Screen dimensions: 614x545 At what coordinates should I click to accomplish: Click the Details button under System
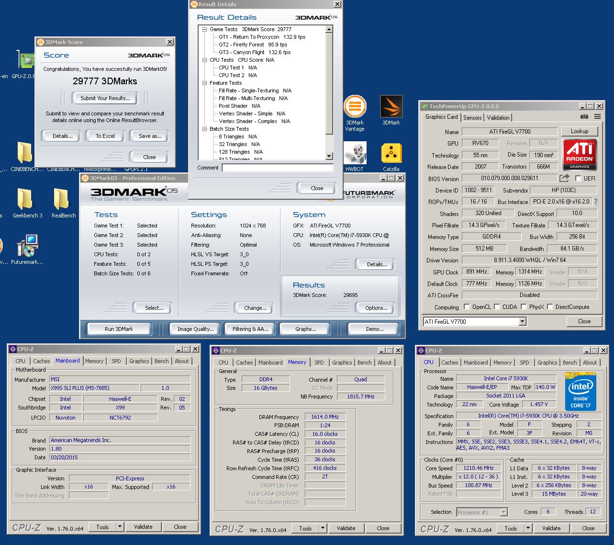[377, 264]
